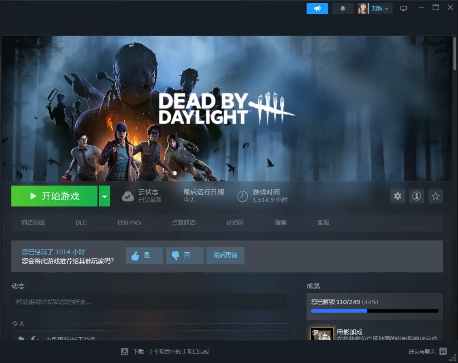Viewport: 458px width, 363px height.
Task: Show game info icon
Action: [x=417, y=196]
